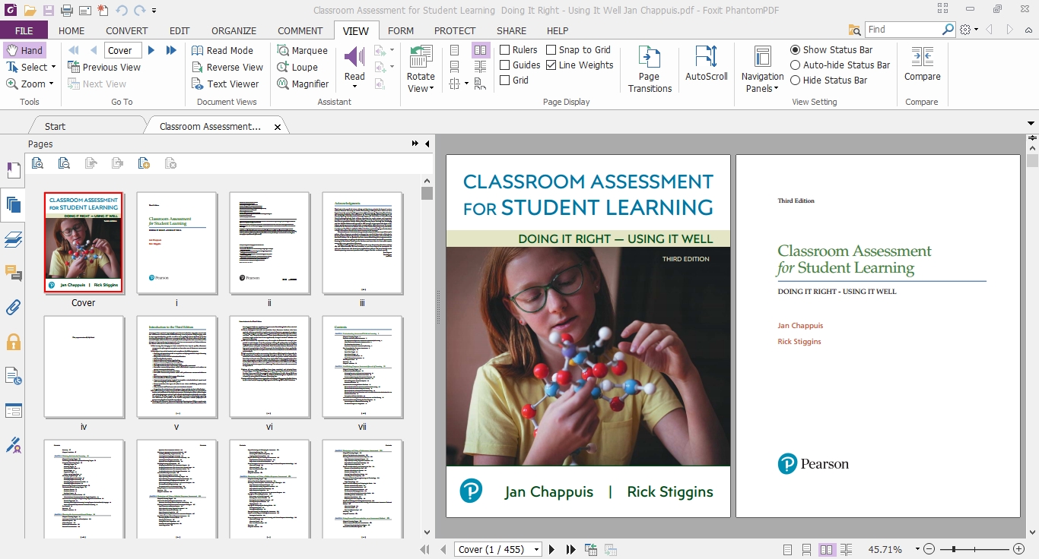Enable the Grid checkbox
1039x559 pixels.
[505, 81]
